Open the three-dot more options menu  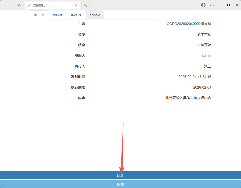(212, 5)
